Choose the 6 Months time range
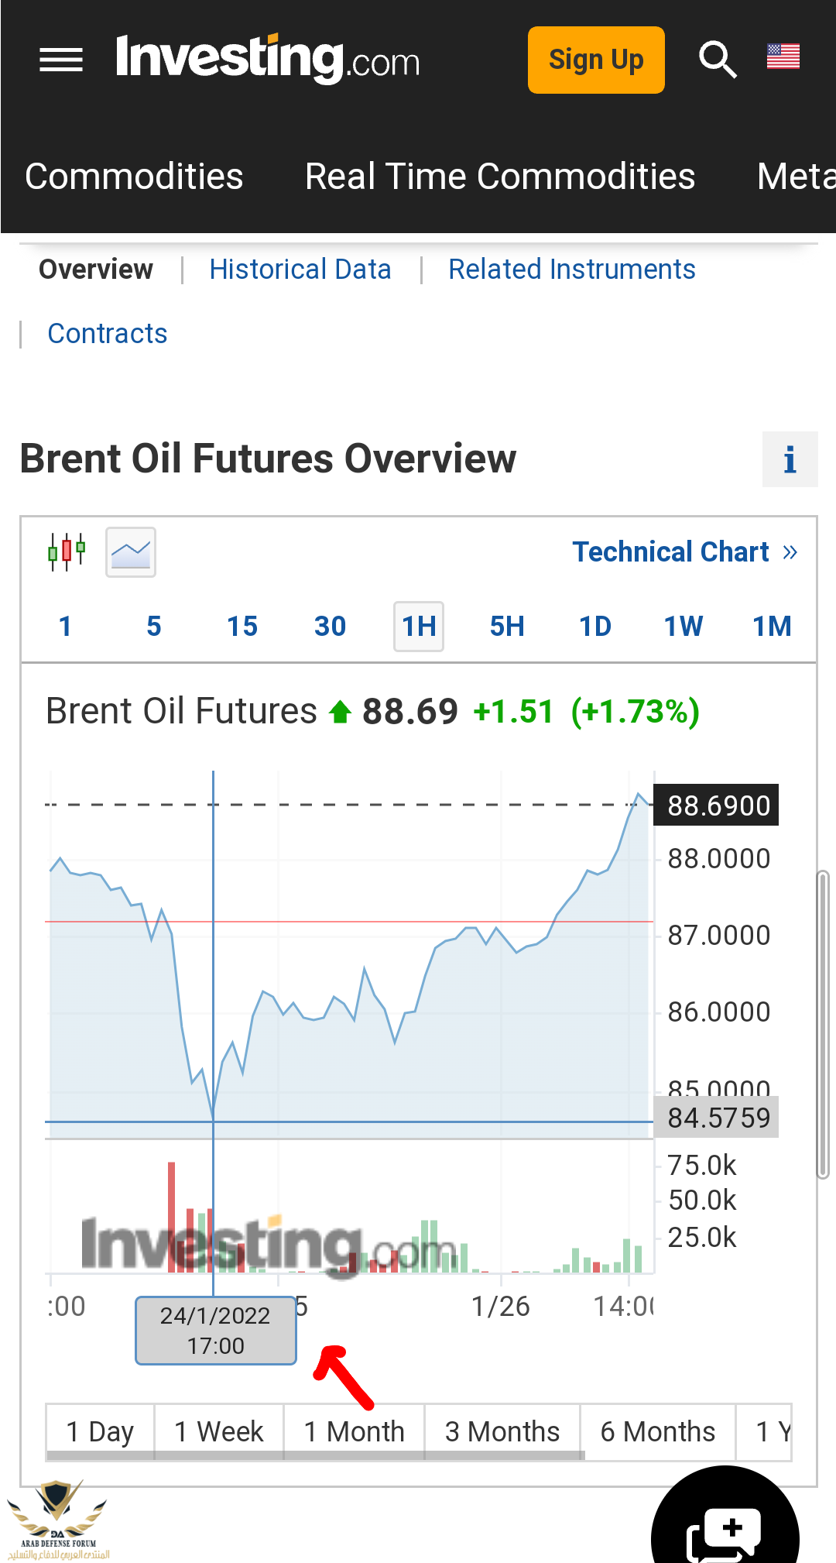 pos(657,1431)
